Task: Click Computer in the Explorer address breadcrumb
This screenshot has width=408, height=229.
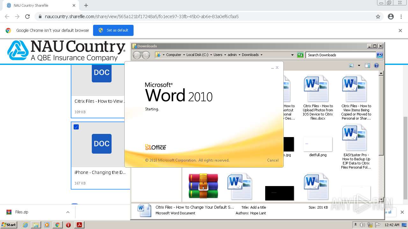Action: click(174, 55)
